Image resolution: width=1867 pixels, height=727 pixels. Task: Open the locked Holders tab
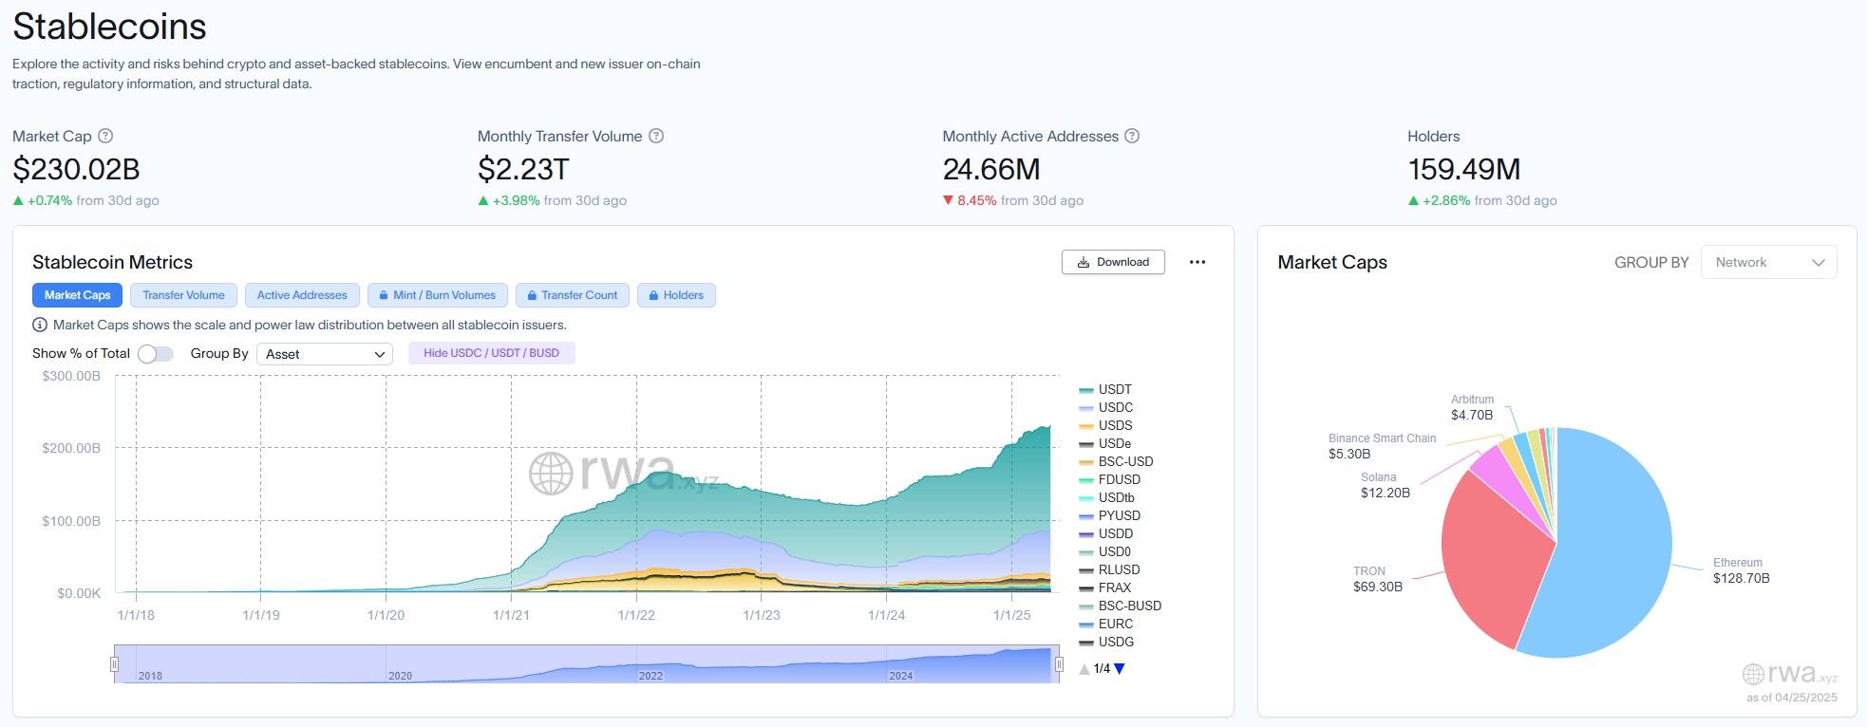[x=676, y=295]
